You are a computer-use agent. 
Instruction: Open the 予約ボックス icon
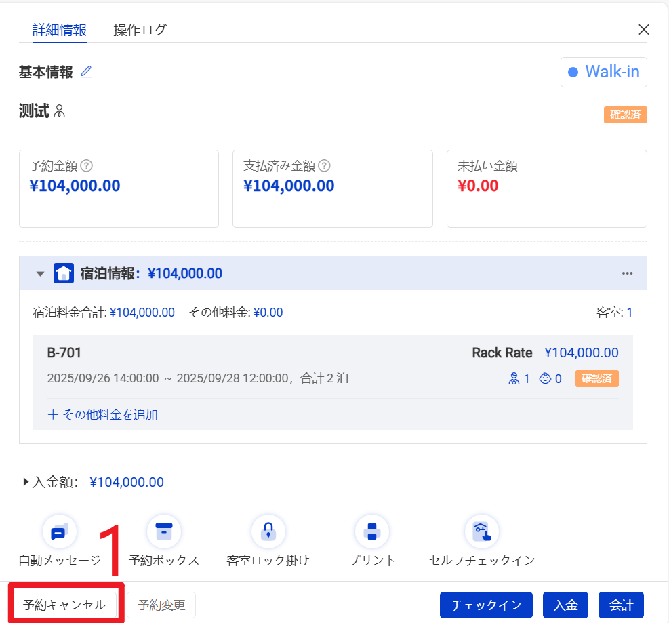coord(164,532)
